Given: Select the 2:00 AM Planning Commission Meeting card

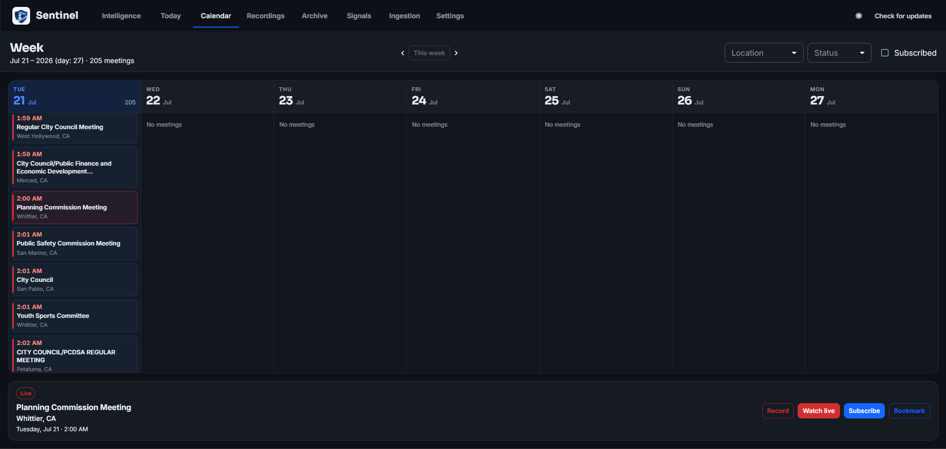Looking at the screenshot, I should coord(74,207).
